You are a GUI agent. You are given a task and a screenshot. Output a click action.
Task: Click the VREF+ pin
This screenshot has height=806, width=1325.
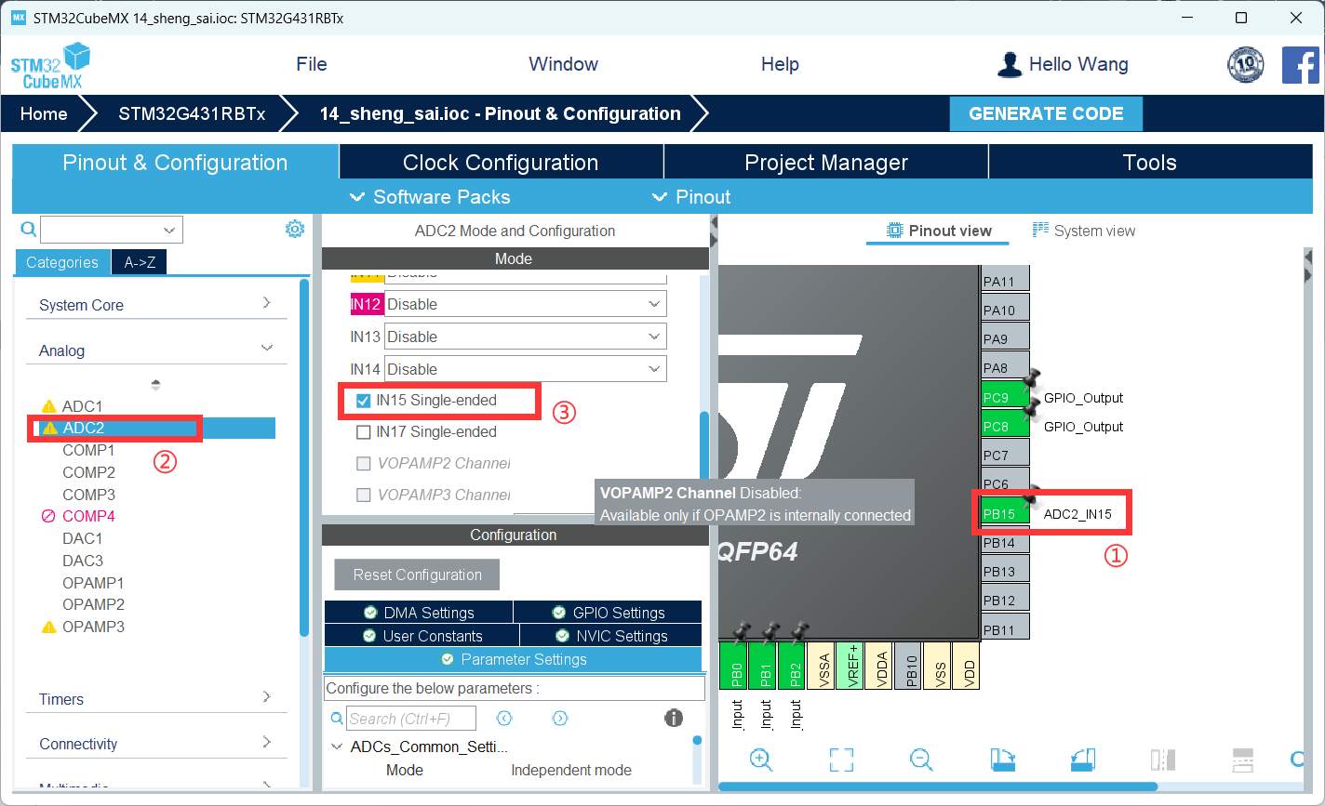coord(851,666)
